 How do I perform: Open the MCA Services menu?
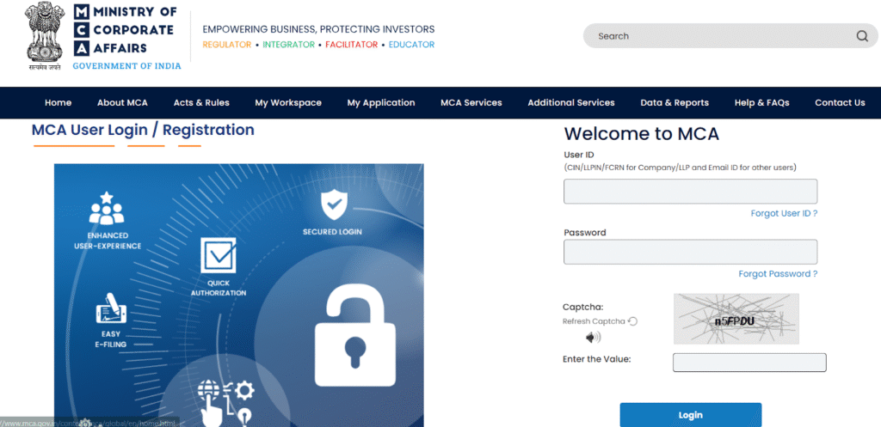471,103
